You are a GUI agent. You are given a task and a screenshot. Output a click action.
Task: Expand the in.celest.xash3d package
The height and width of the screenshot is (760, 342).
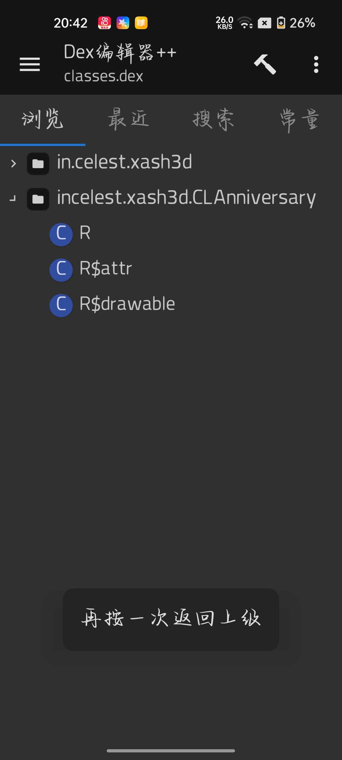[13, 164]
